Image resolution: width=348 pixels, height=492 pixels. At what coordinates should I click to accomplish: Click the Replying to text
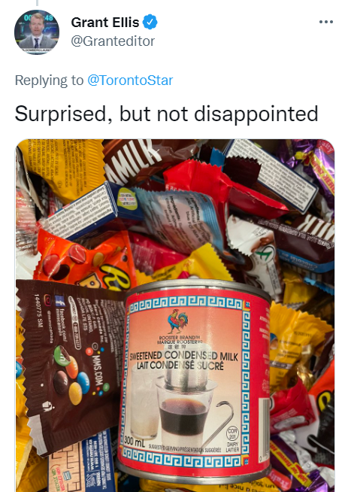tap(49, 80)
